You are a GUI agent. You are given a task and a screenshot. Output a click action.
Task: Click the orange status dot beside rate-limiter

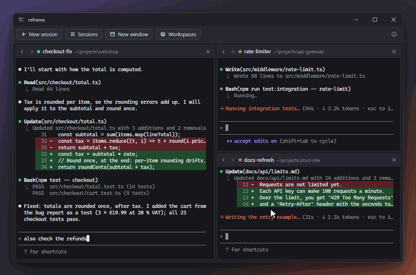240,52
